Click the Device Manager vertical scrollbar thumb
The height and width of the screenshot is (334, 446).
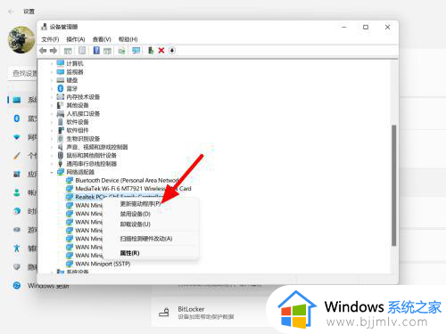394,185
